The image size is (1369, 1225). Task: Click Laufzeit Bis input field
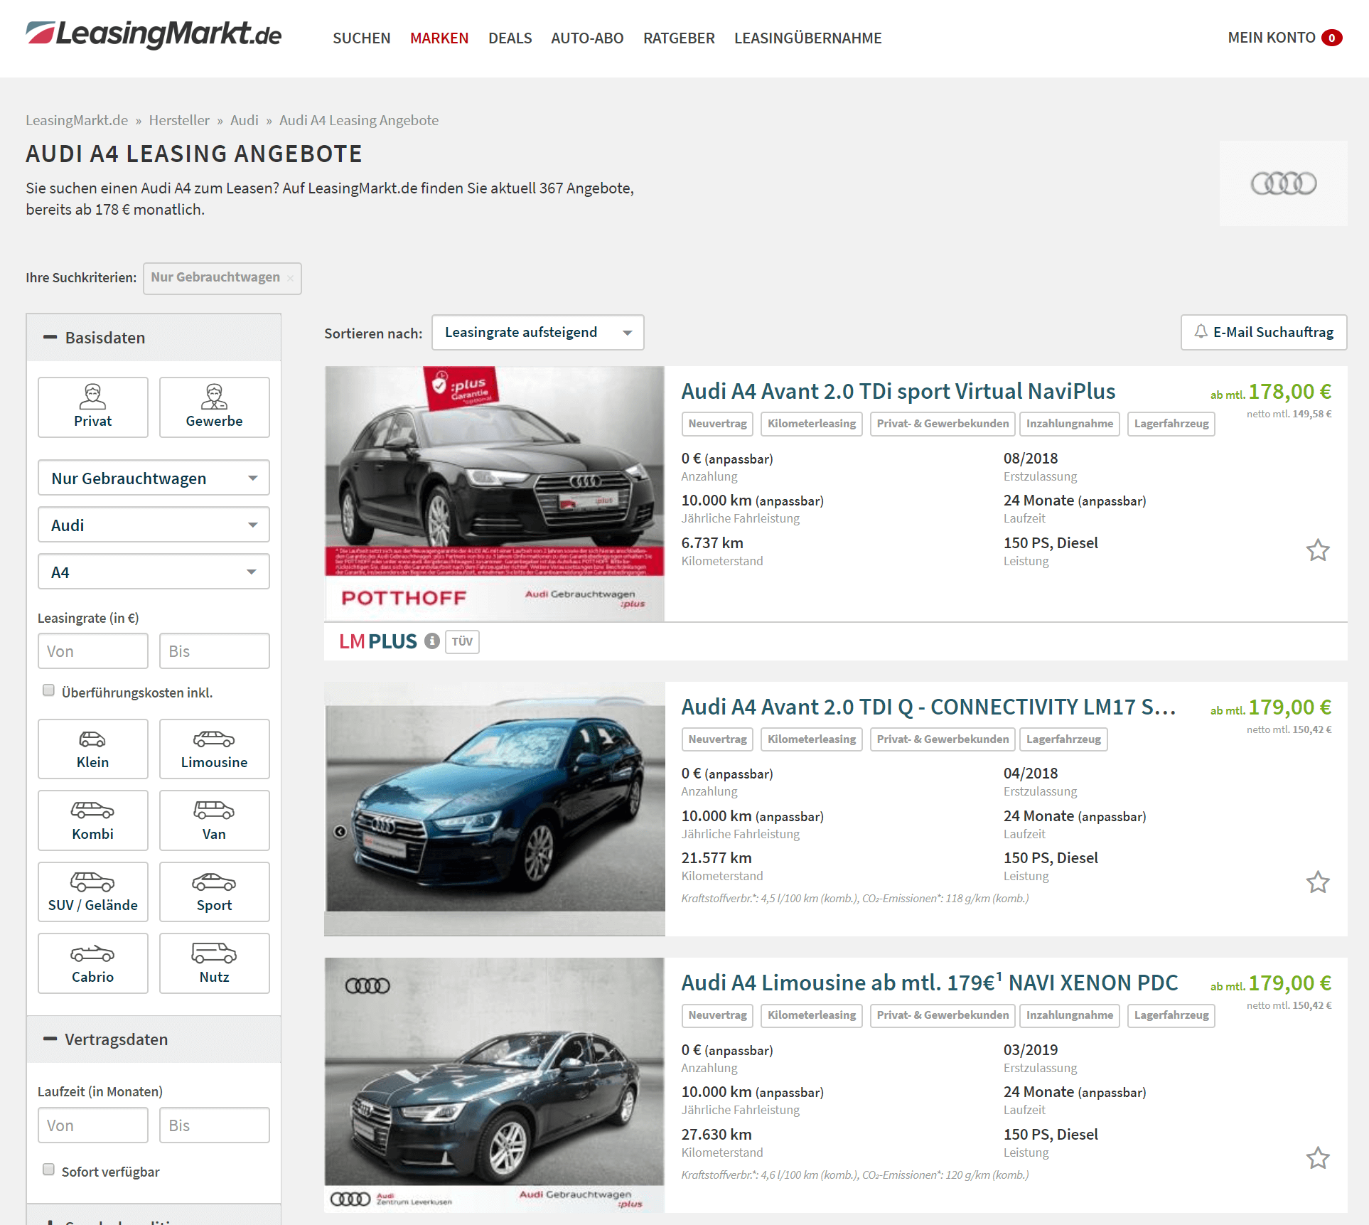tap(214, 1125)
